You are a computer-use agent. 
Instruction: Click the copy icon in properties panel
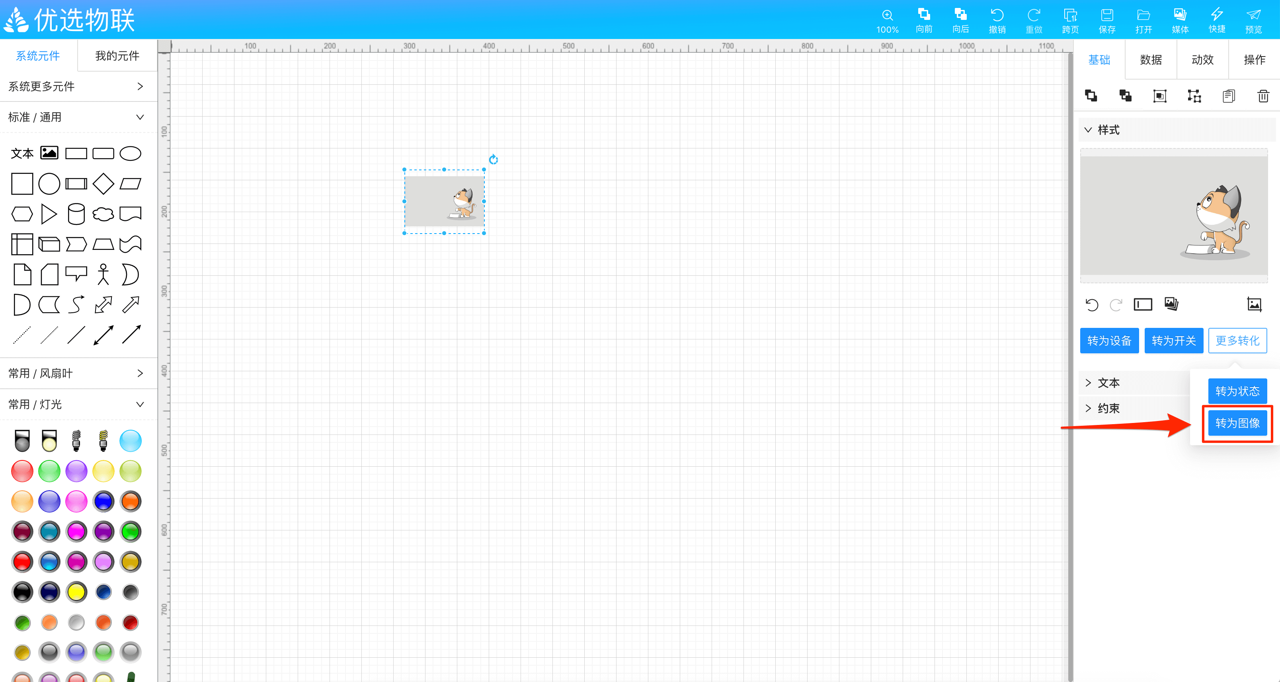1229,96
